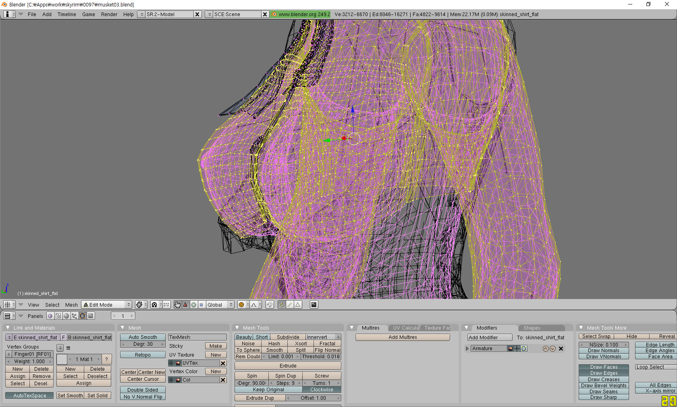Select the translate manipulator triangle icon

[185, 305]
